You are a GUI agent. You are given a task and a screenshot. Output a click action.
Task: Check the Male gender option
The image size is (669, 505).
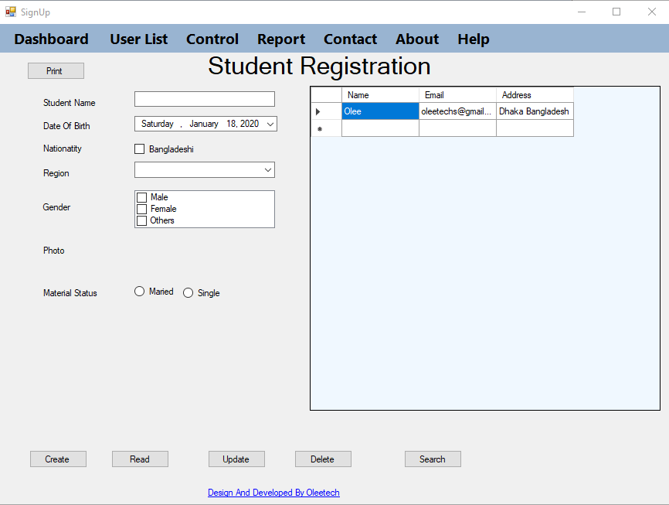click(142, 198)
